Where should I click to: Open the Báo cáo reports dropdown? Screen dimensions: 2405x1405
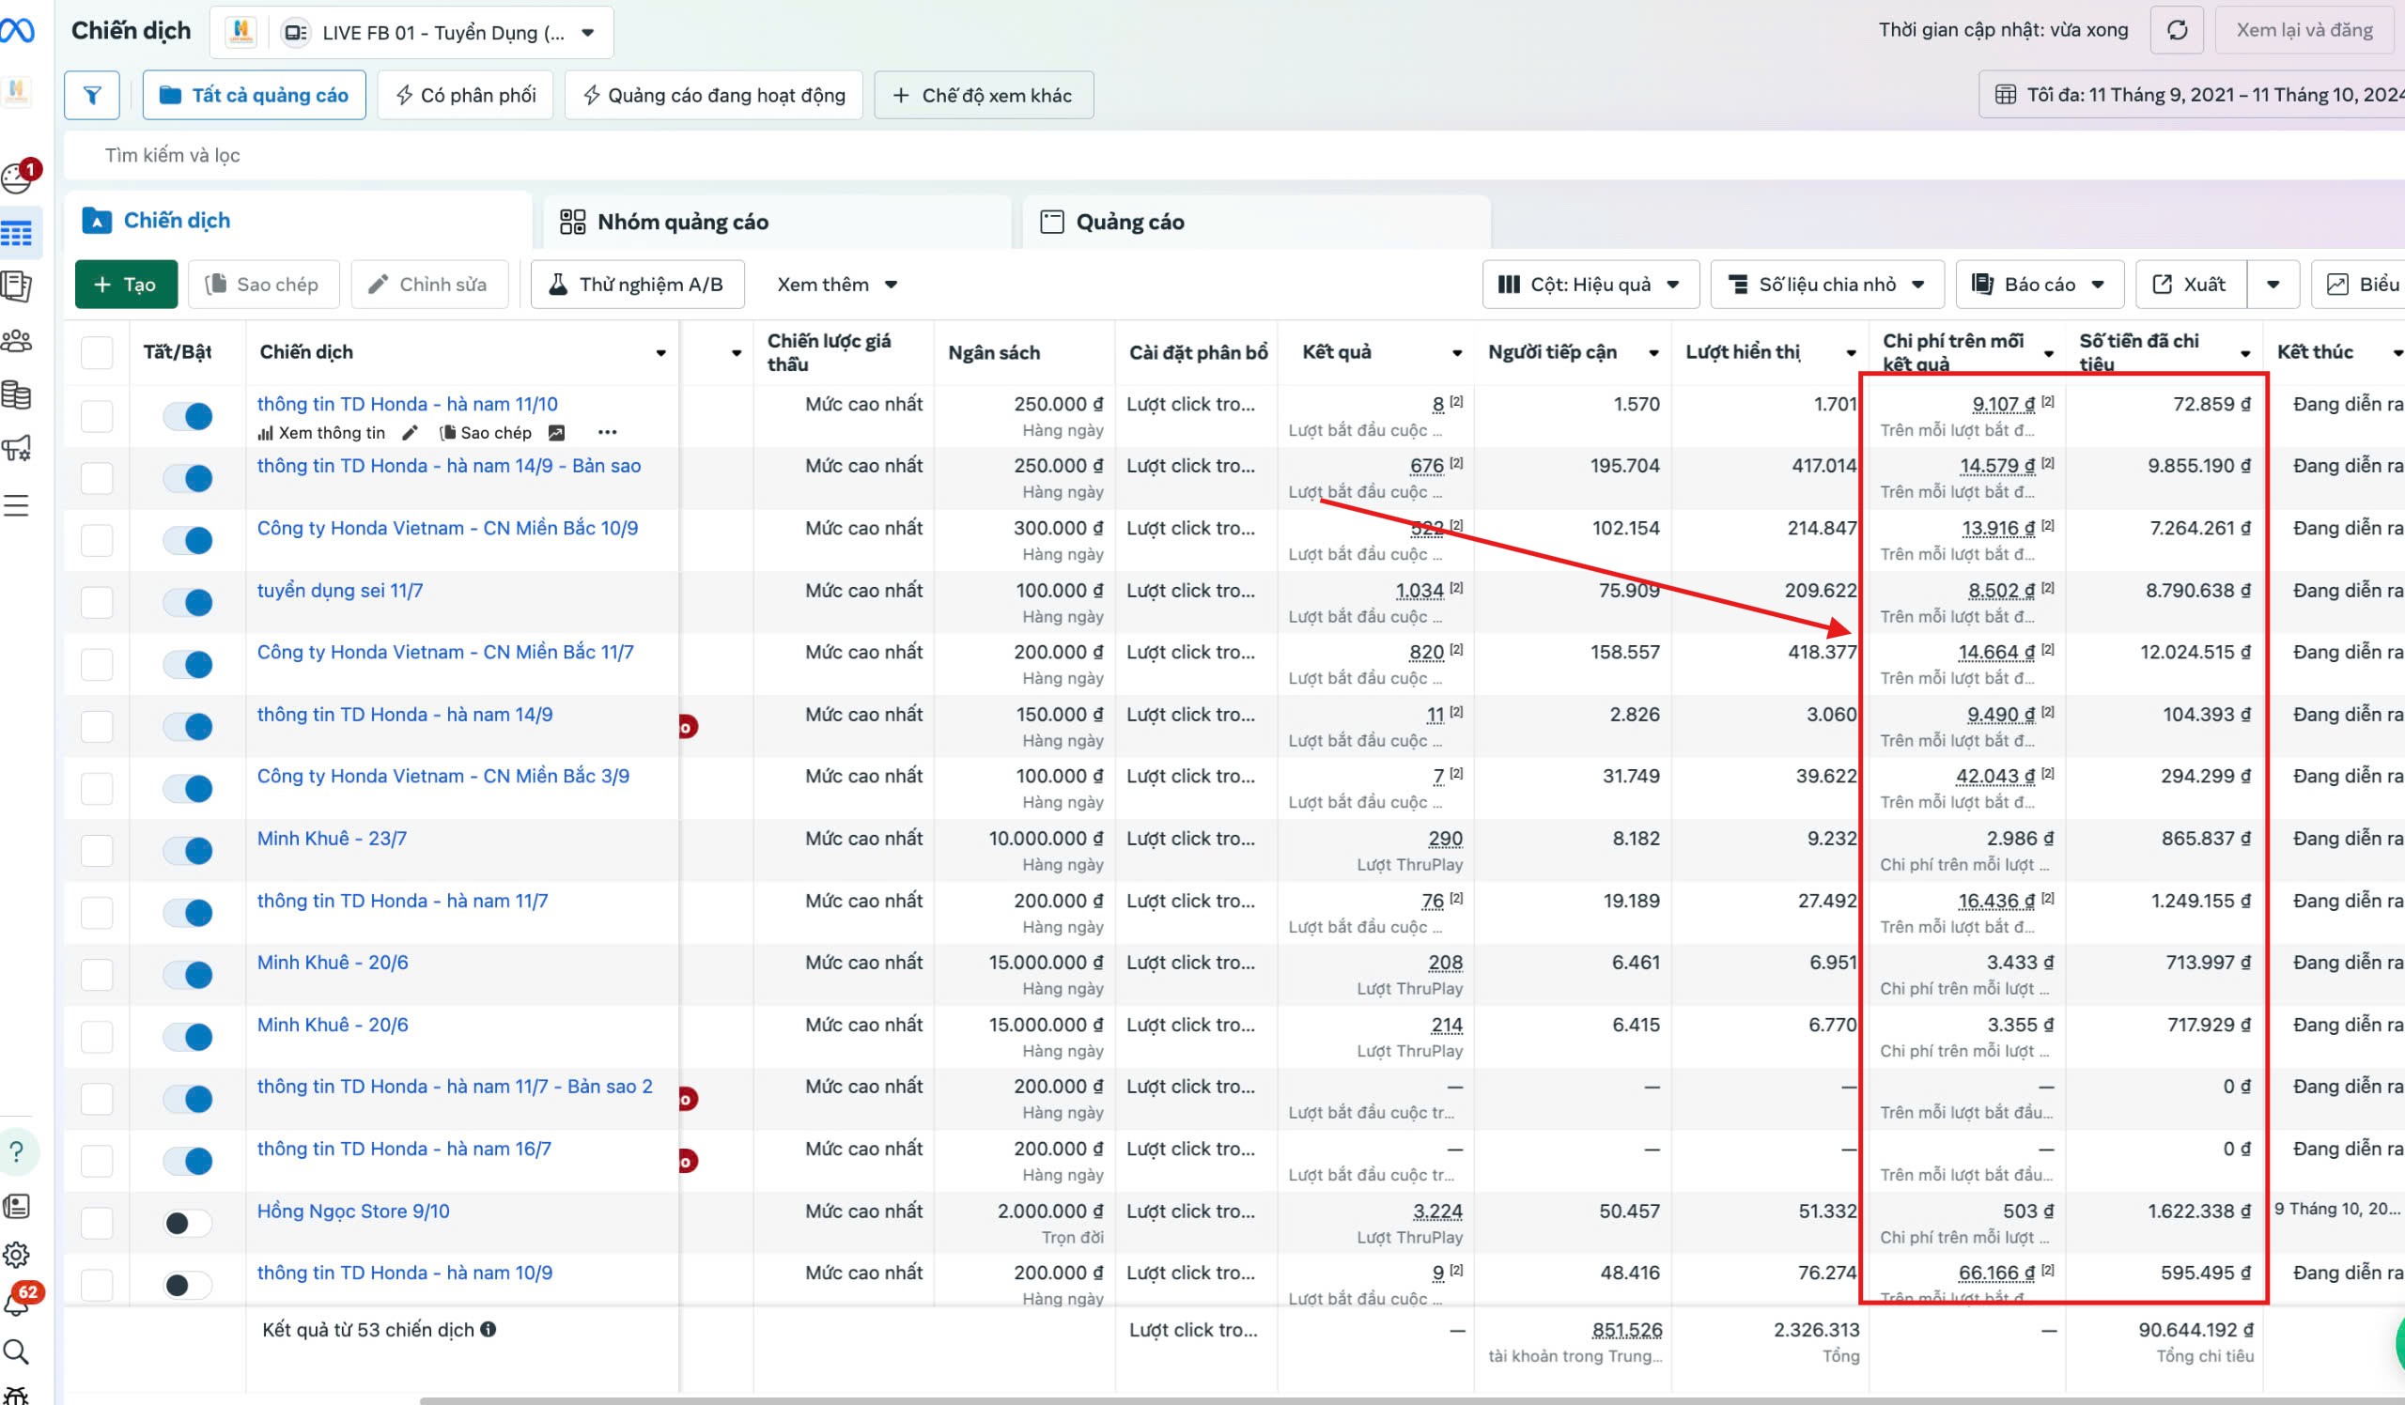2040,285
